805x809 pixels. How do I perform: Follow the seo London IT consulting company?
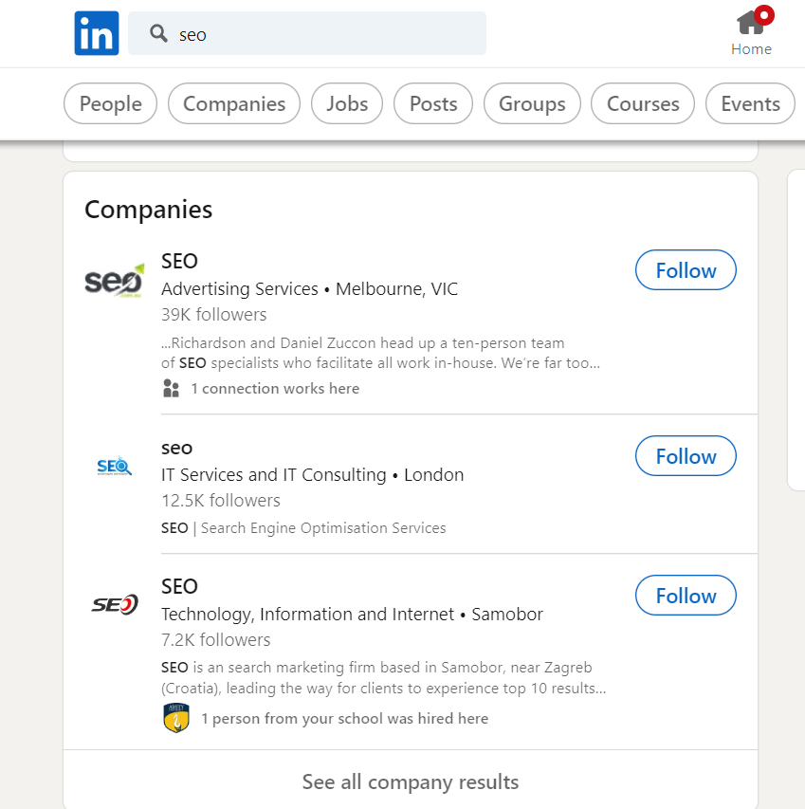(x=685, y=455)
